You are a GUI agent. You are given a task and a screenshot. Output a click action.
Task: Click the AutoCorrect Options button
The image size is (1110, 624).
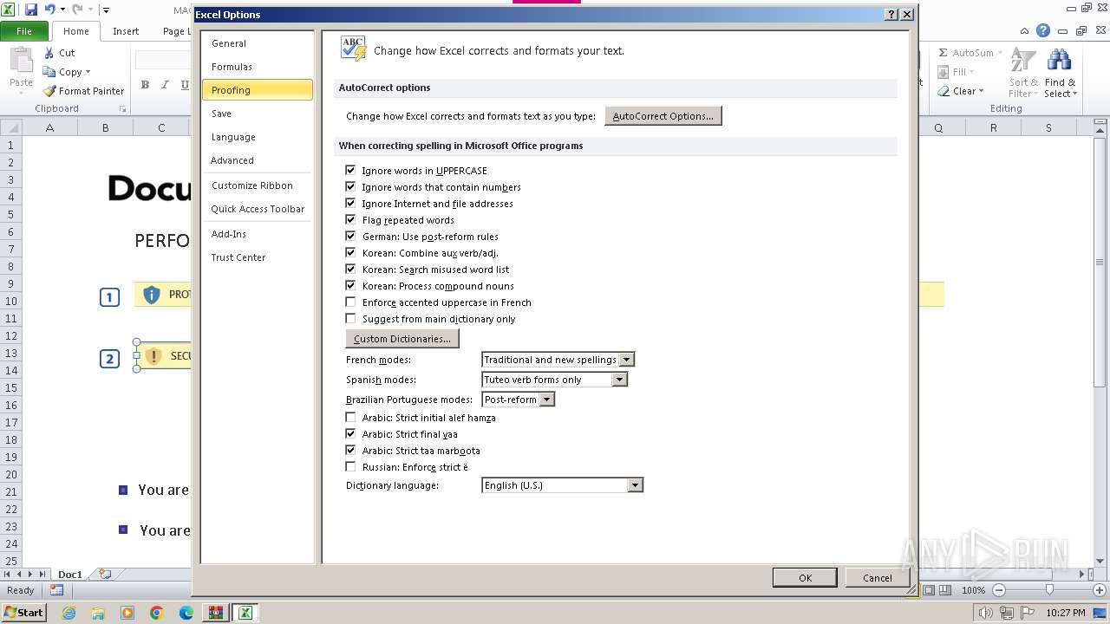pos(663,116)
